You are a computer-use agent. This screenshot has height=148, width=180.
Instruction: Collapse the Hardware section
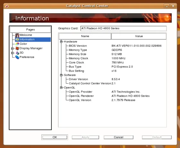click(x=61, y=42)
